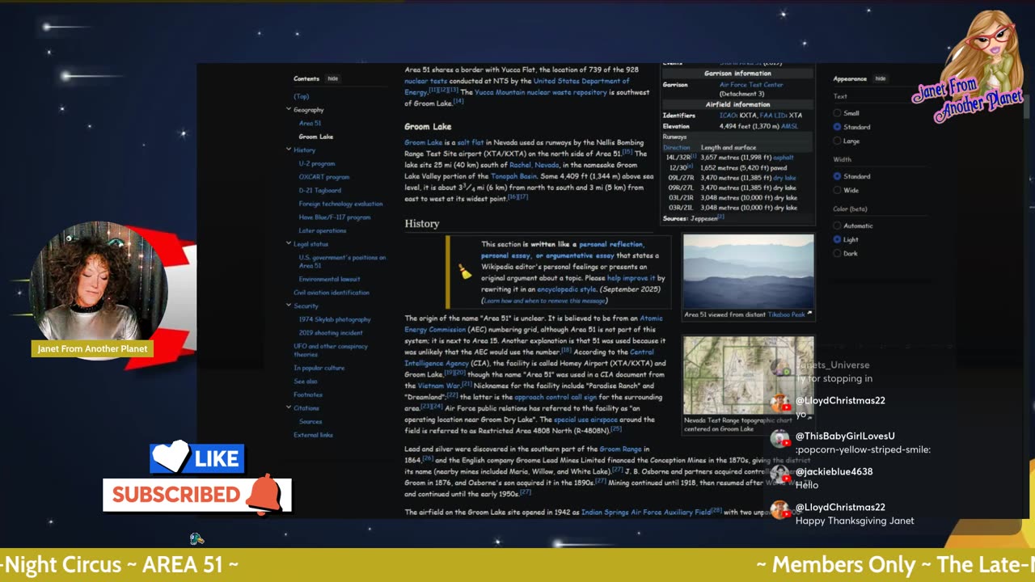Open the salt flat link
The height and width of the screenshot is (582, 1035).
tap(471, 142)
